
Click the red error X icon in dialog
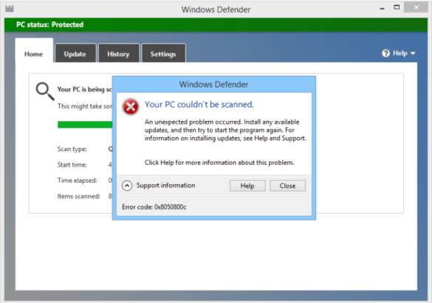[131, 107]
